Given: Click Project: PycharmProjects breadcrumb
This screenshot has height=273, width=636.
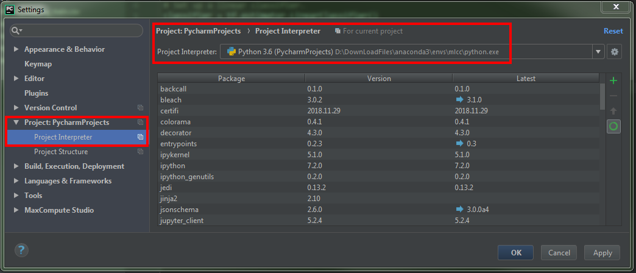Looking at the screenshot, I should click(199, 31).
